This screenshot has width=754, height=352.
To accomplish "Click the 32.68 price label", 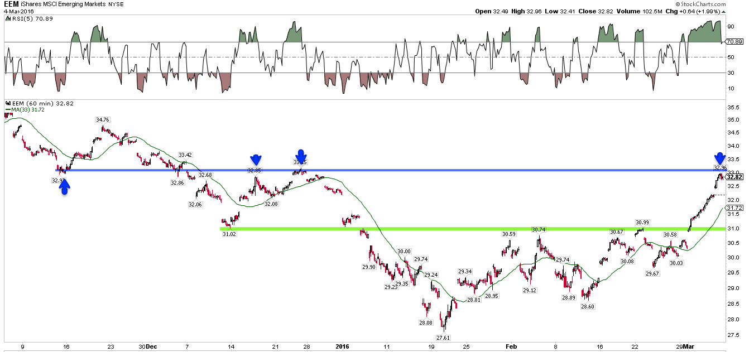I will click(x=205, y=175).
